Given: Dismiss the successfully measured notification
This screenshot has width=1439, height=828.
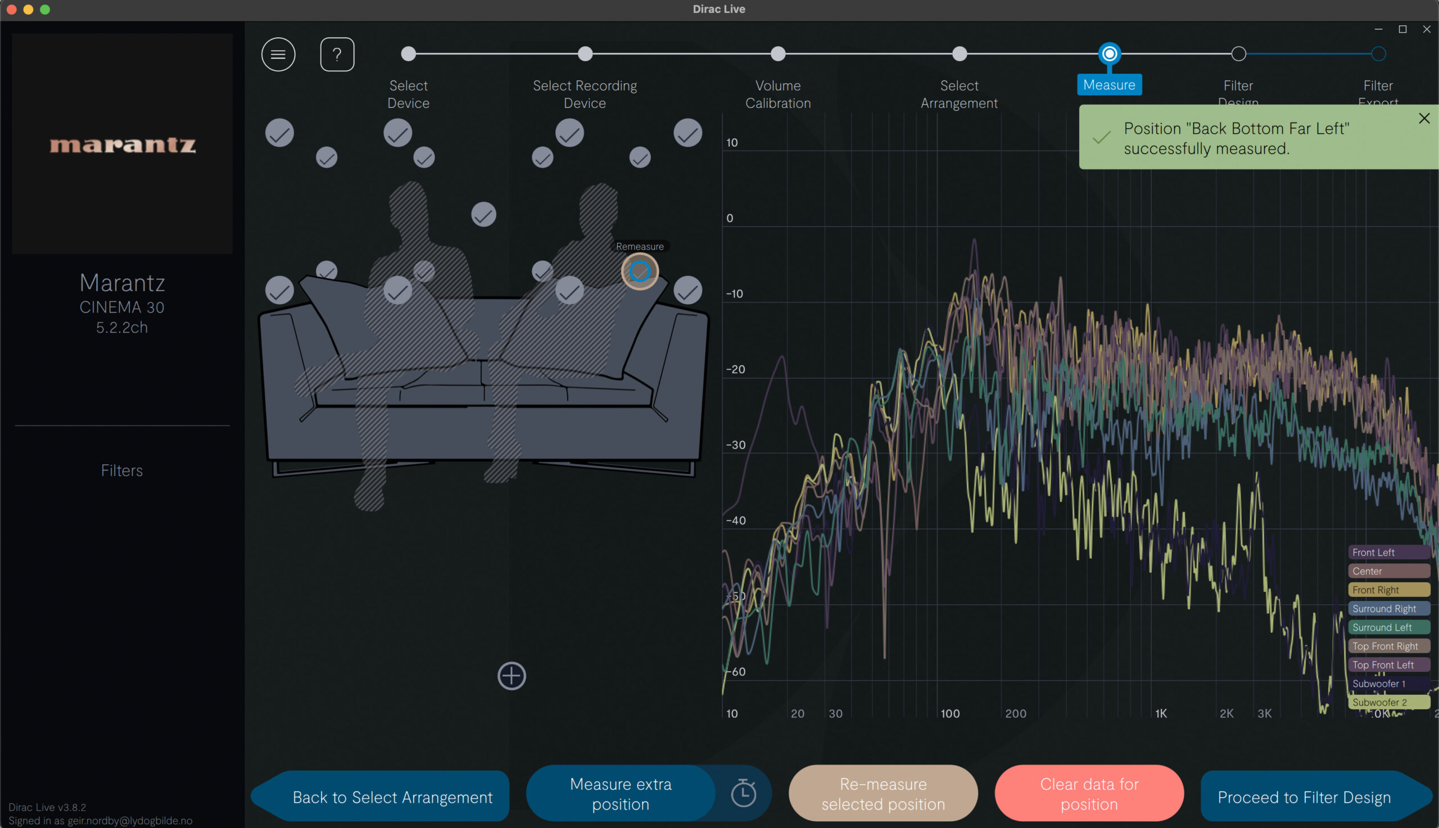Looking at the screenshot, I should pos(1424,118).
